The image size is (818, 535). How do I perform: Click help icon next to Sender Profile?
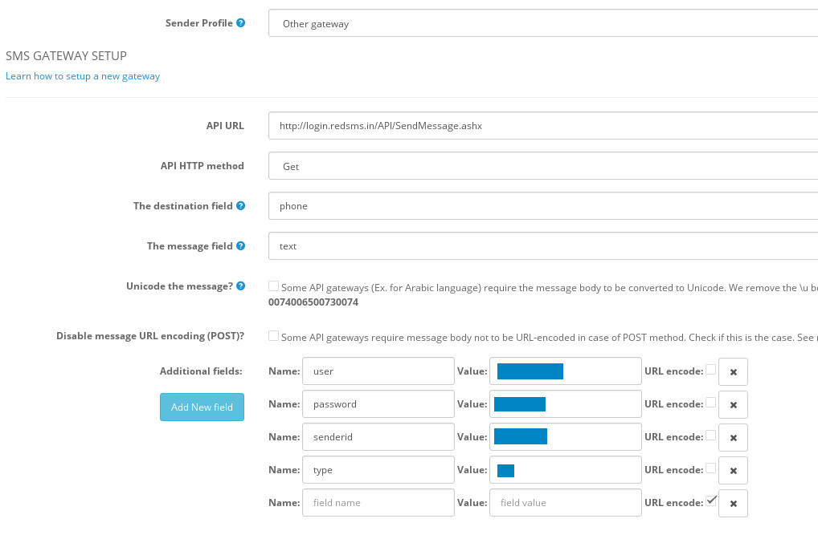pyautogui.click(x=241, y=23)
